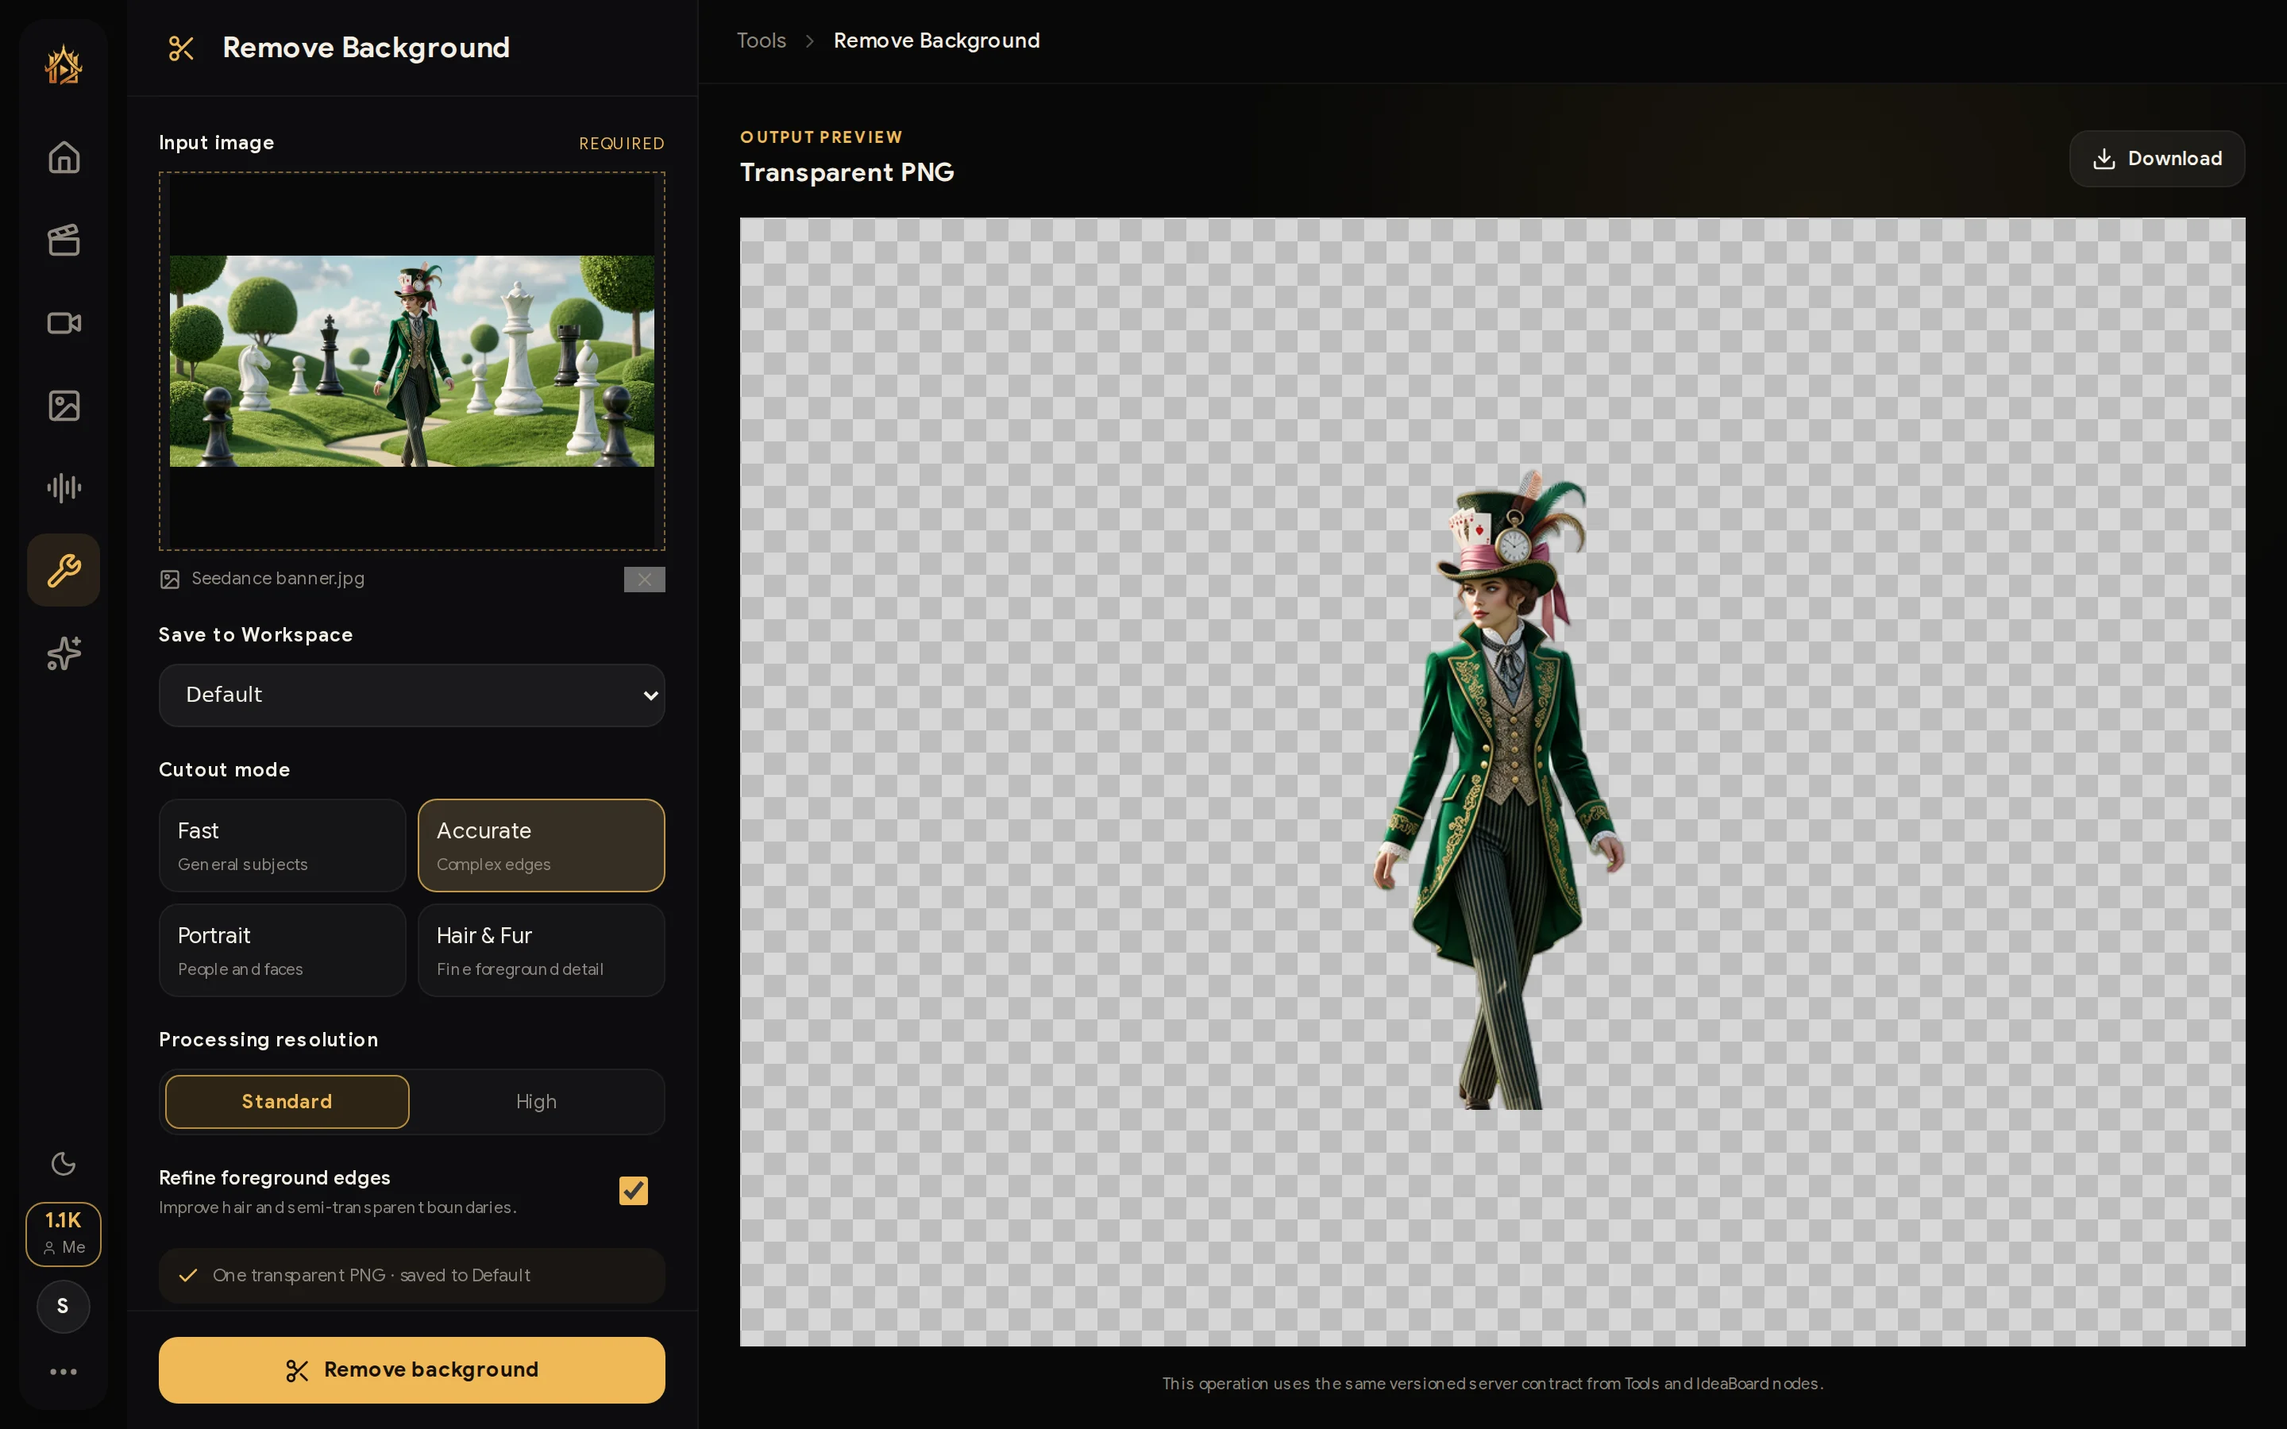The image size is (2287, 1429).
Task: Open the three-dots more menu
Action: 64,1371
